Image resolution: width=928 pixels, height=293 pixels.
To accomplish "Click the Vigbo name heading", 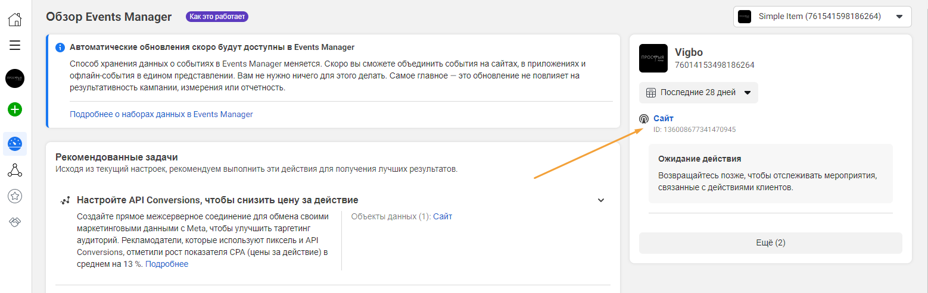I will click(x=689, y=52).
